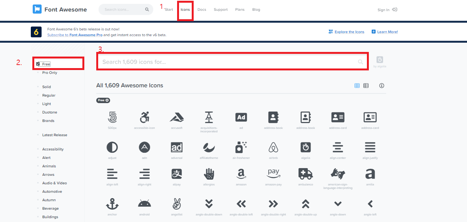The width and height of the screenshot is (467, 222).
Task: Select the Accessibility category filter
Action: [x=53, y=149]
